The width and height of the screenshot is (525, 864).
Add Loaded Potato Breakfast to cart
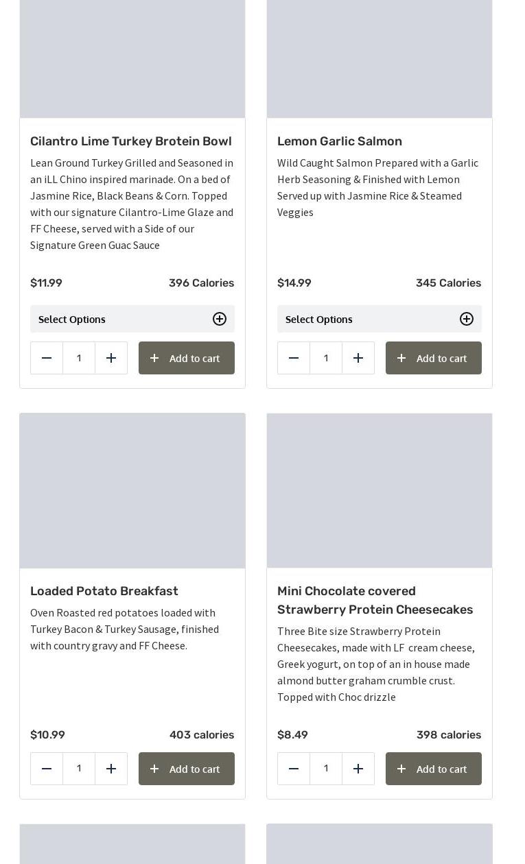point(187,769)
